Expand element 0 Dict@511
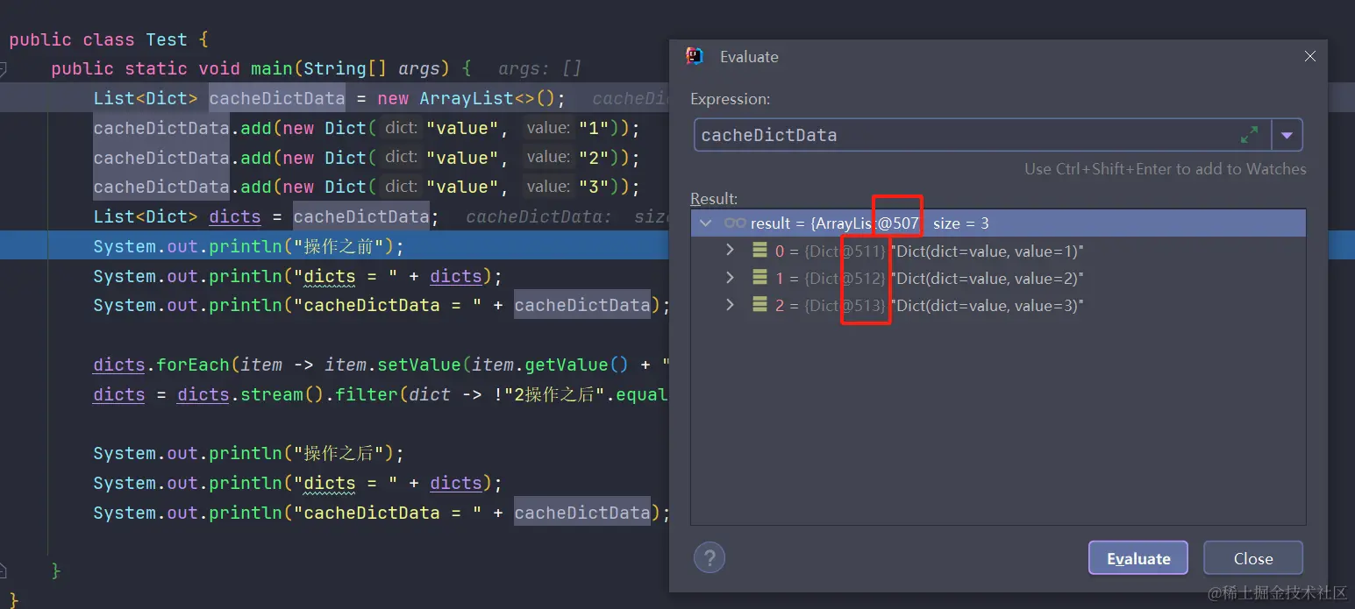This screenshot has width=1355, height=609. pyautogui.click(x=730, y=251)
